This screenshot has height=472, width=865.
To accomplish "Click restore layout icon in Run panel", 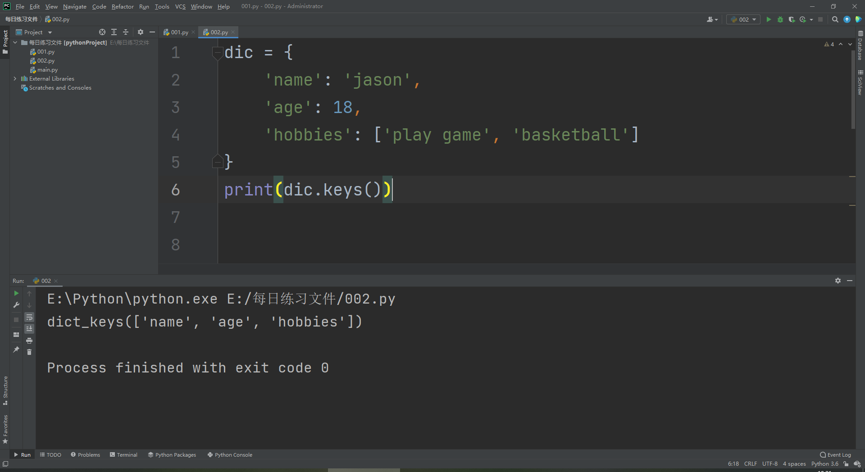I will click(x=17, y=335).
